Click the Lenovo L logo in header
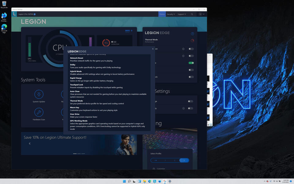Screen dimensions: 294x184 tap(14, 14)
